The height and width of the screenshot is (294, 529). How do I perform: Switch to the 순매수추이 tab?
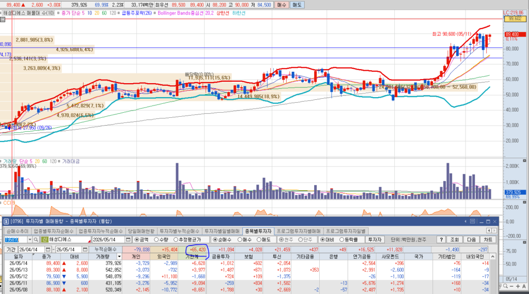(x=18, y=231)
